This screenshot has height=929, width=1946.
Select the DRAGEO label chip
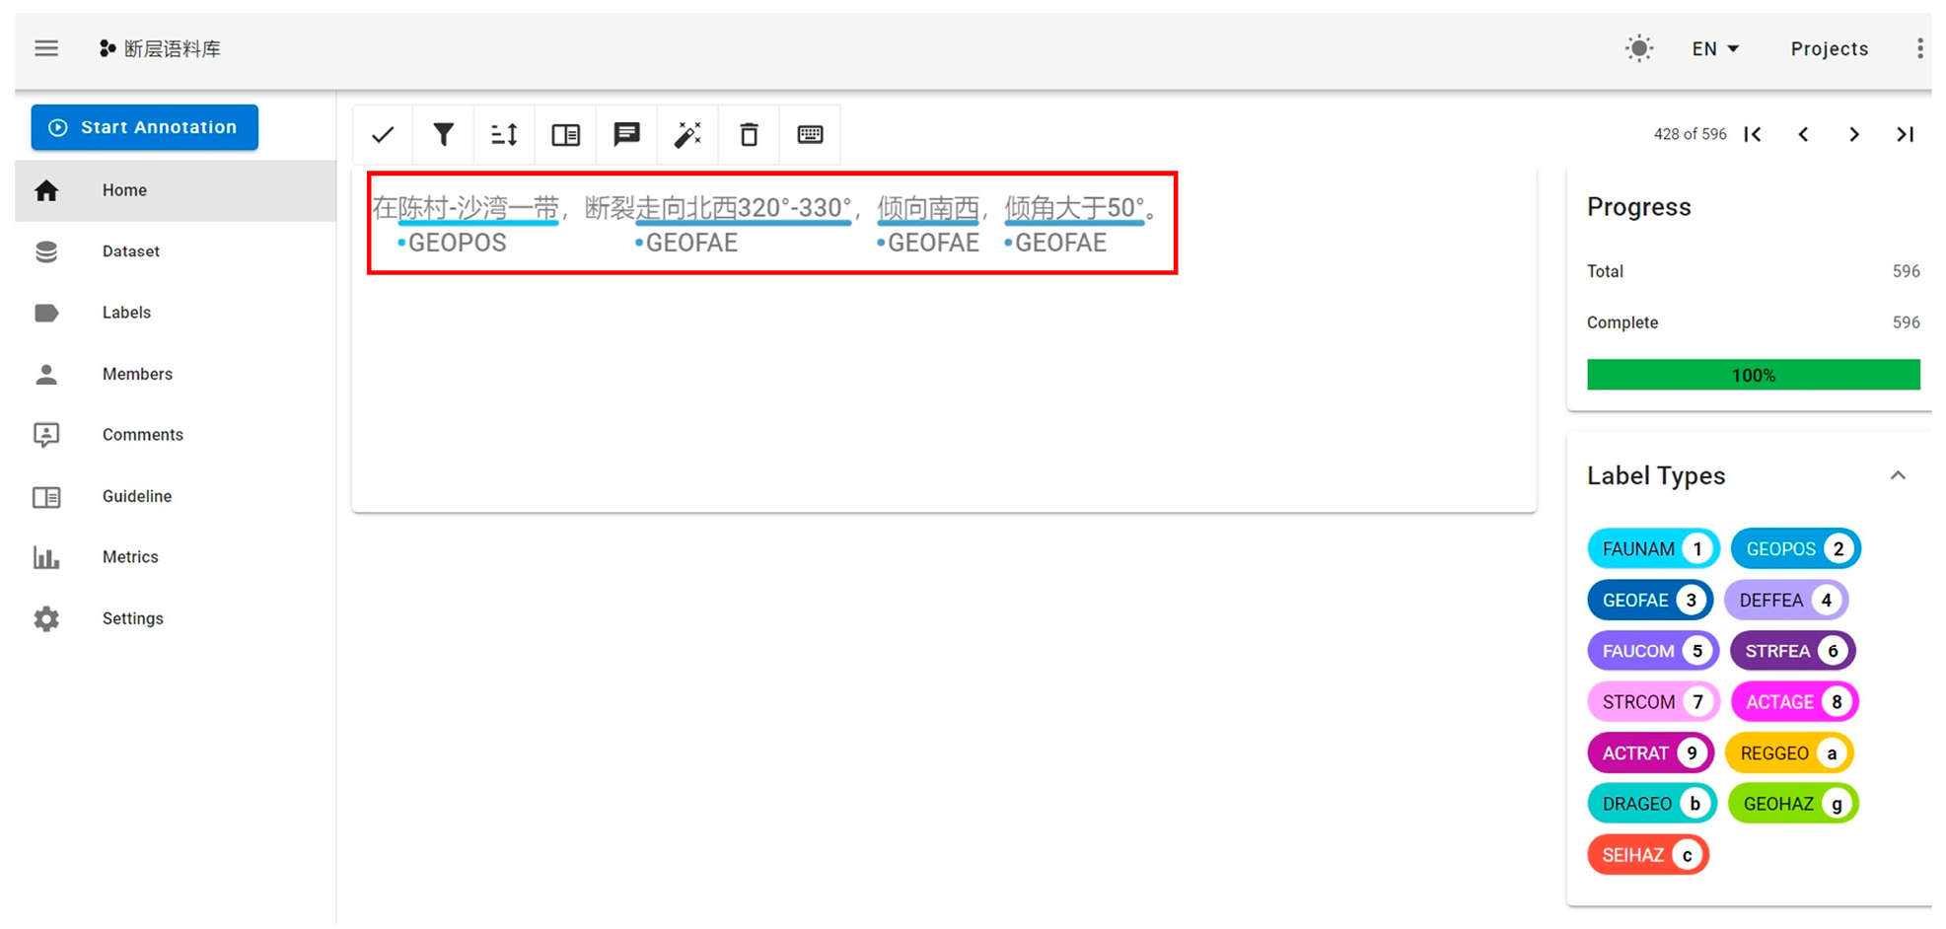point(1652,804)
